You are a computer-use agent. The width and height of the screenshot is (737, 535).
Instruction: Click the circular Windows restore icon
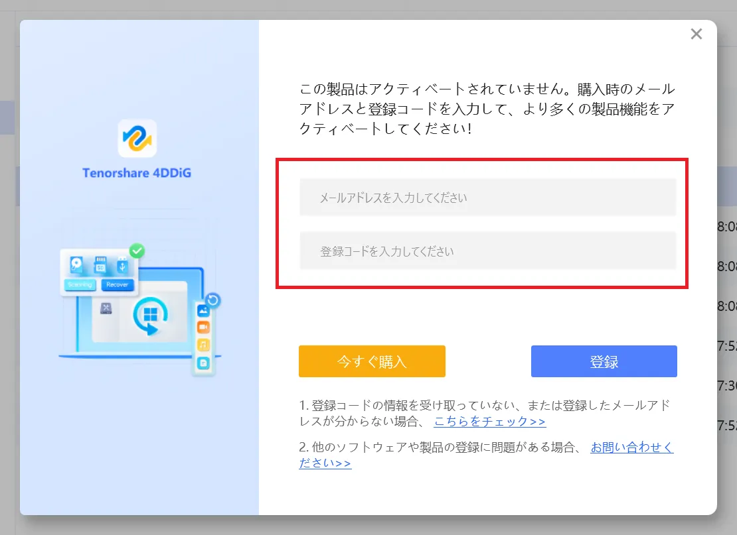coord(151,315)
